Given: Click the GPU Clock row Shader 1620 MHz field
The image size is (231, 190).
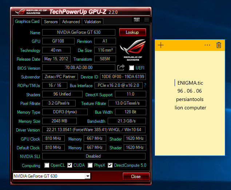Looking at the screenshot, I should tap(135, 138).
